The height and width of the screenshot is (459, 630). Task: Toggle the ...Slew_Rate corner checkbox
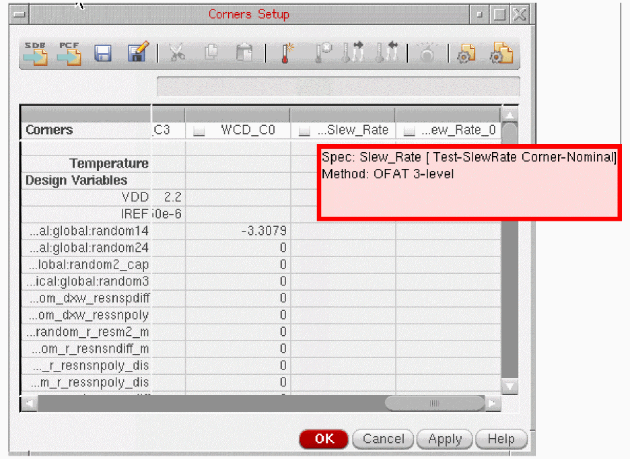pyautogui.click(x=304, y=131)
